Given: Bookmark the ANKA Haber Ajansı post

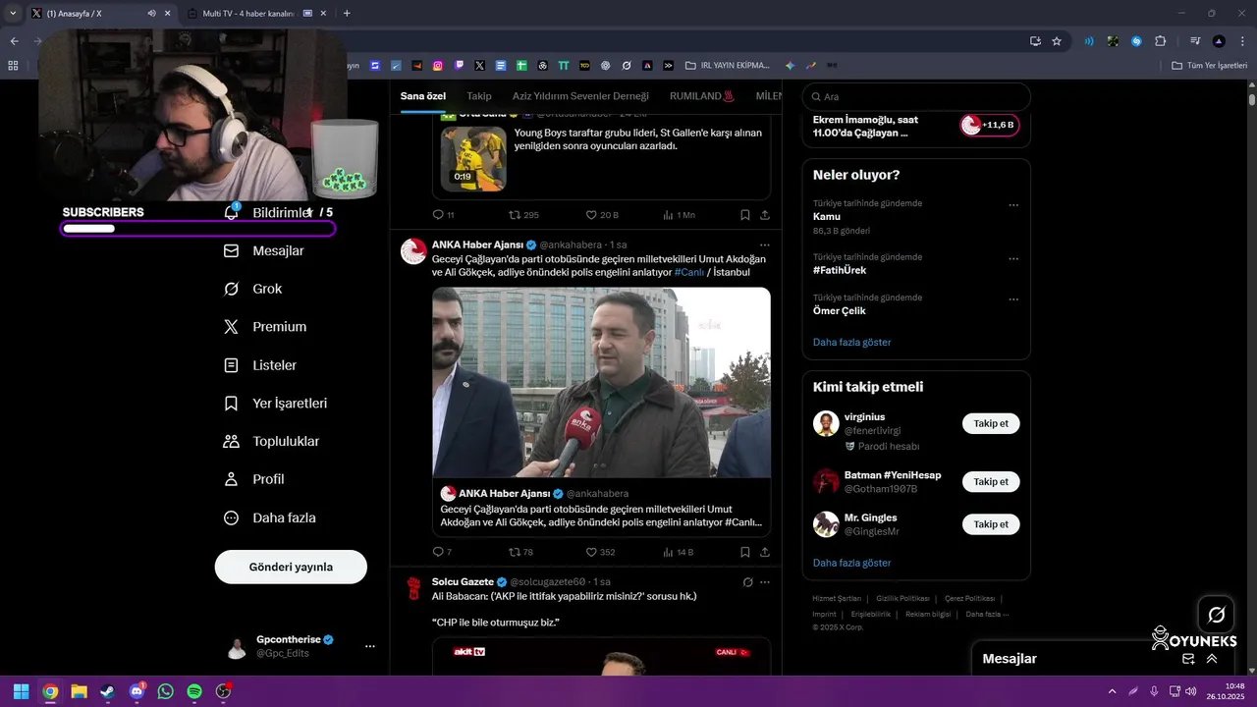Looking at the screenshot, I should pyautogui.click(x=745, y=552).
